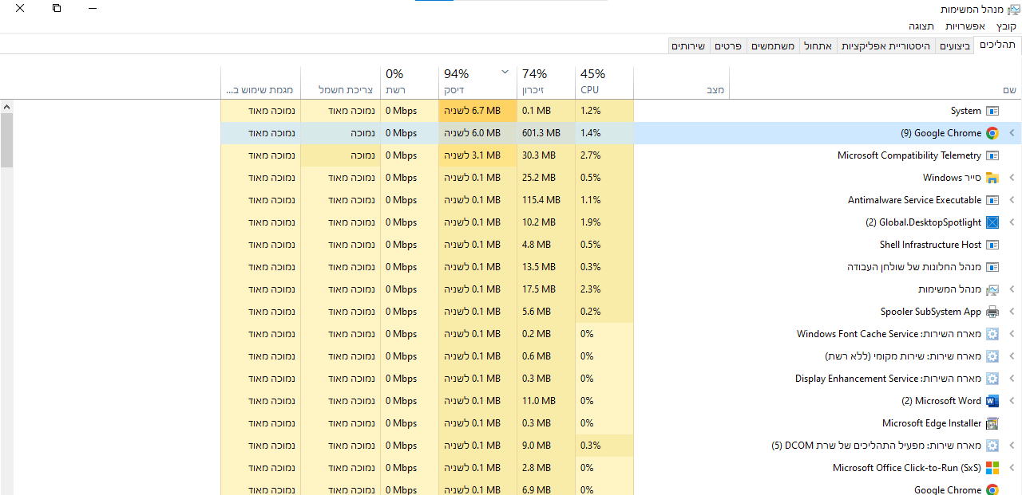The width and height of the screenshot is (1022, 495).
Task: Select the 11.0 MB memory cell
Action: click(546, 401)
